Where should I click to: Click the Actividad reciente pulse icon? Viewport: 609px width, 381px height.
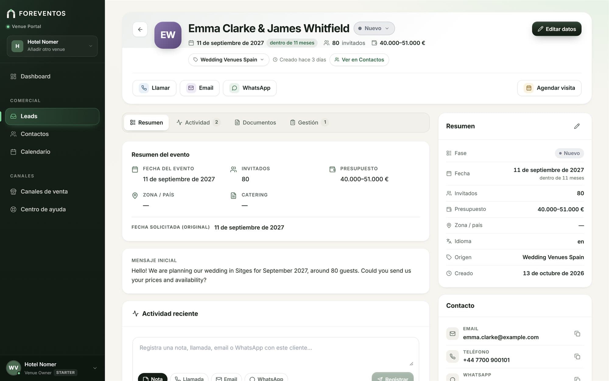pyautogui.click(x=136, y=314)
